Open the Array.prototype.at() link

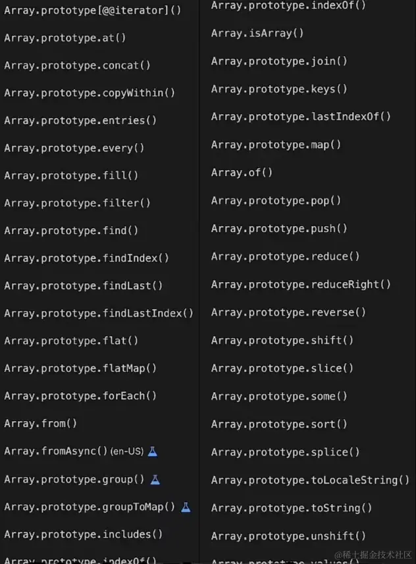[65, 38]
